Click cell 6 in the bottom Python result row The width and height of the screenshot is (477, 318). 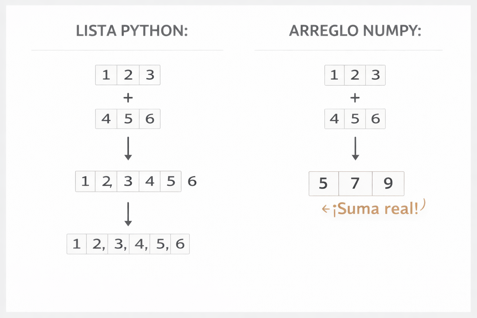click(x=180, y=244)
